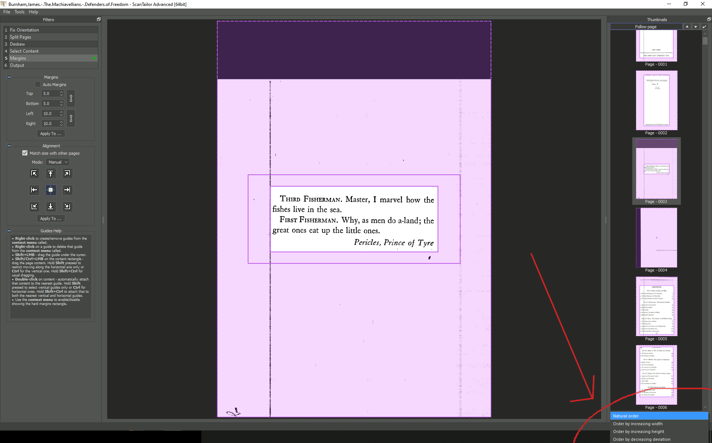Click the align bottom-center arrow icon
The width and height of the screenshot is (712, 443).
coord(51,206)
